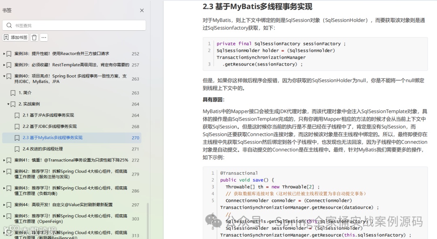The height and width of the screenshot is (239, 437).
Task: Collapse the 案例40 bookmark entry
Action: click(x=4, y=76)
